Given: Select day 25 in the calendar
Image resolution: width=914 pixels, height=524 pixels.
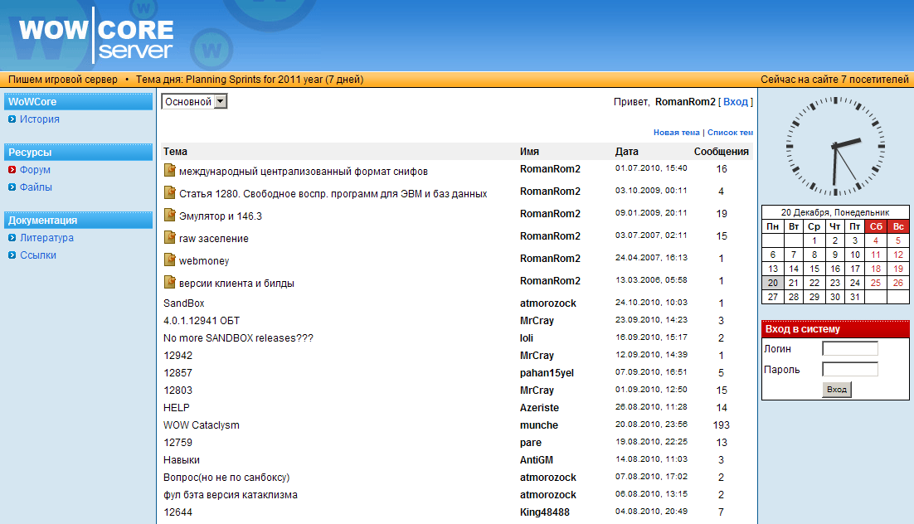Looking at the screenshot, I should [876, 283].
